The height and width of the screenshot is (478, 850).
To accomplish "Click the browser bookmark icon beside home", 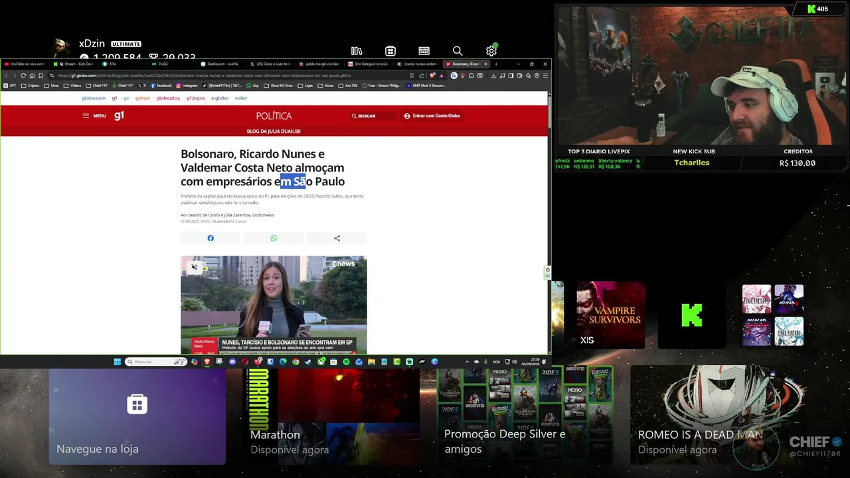I will pos(41,75).
